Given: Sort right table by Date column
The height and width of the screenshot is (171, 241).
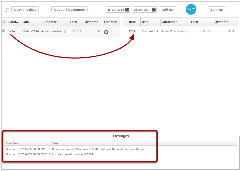Looking at the screenshot, I should 150,22.
